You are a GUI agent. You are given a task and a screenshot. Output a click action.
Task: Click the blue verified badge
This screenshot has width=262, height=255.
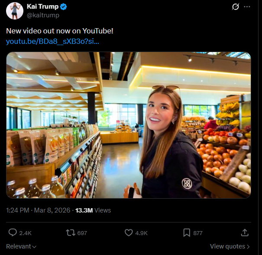point(63,7)
